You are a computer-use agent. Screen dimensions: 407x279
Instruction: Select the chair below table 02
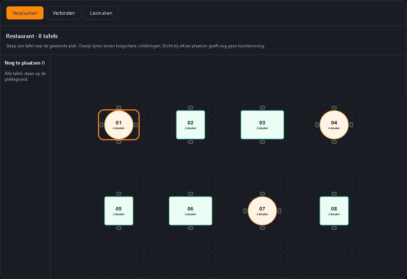(x=191, y=142)
